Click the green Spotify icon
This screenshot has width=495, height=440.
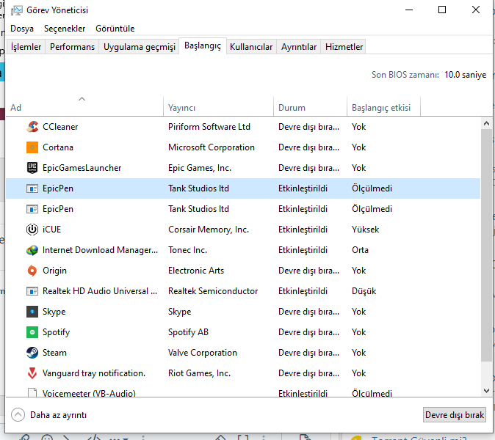[32, 332]
